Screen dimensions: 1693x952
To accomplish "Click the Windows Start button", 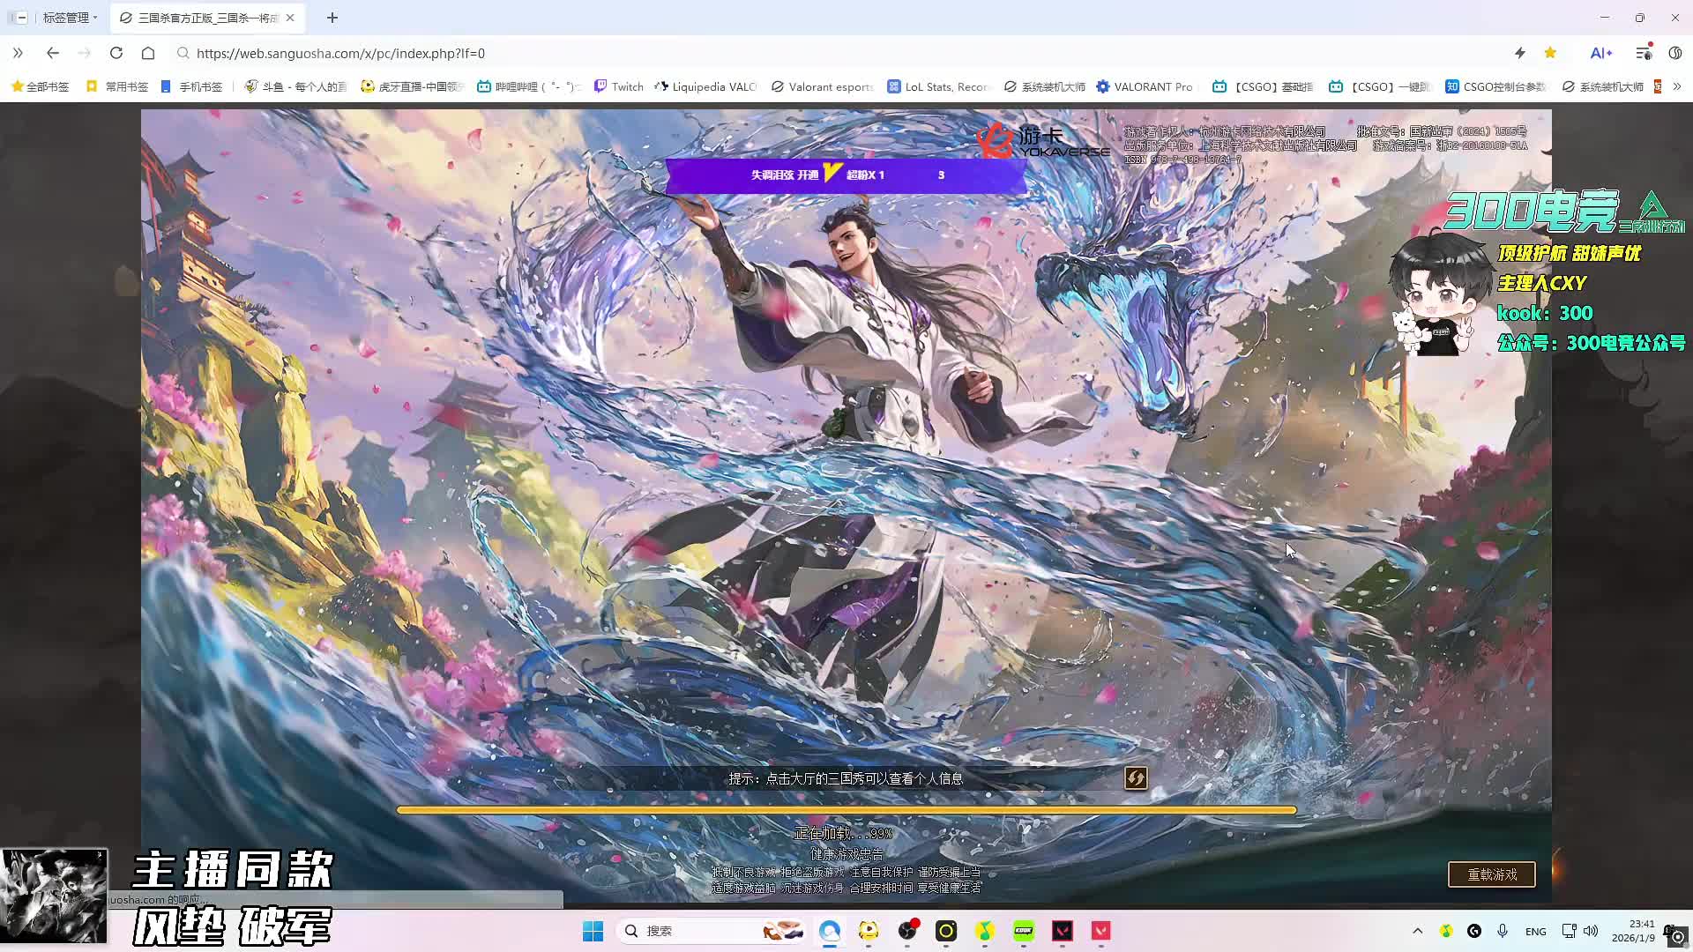I will (x=593, y=931).
